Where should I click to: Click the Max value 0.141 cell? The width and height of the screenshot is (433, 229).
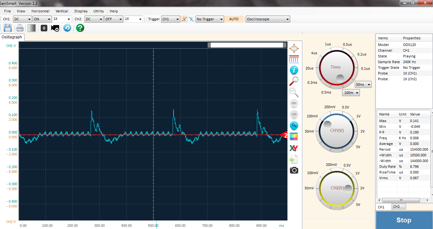pyautogui.click(x=414, y=121)
